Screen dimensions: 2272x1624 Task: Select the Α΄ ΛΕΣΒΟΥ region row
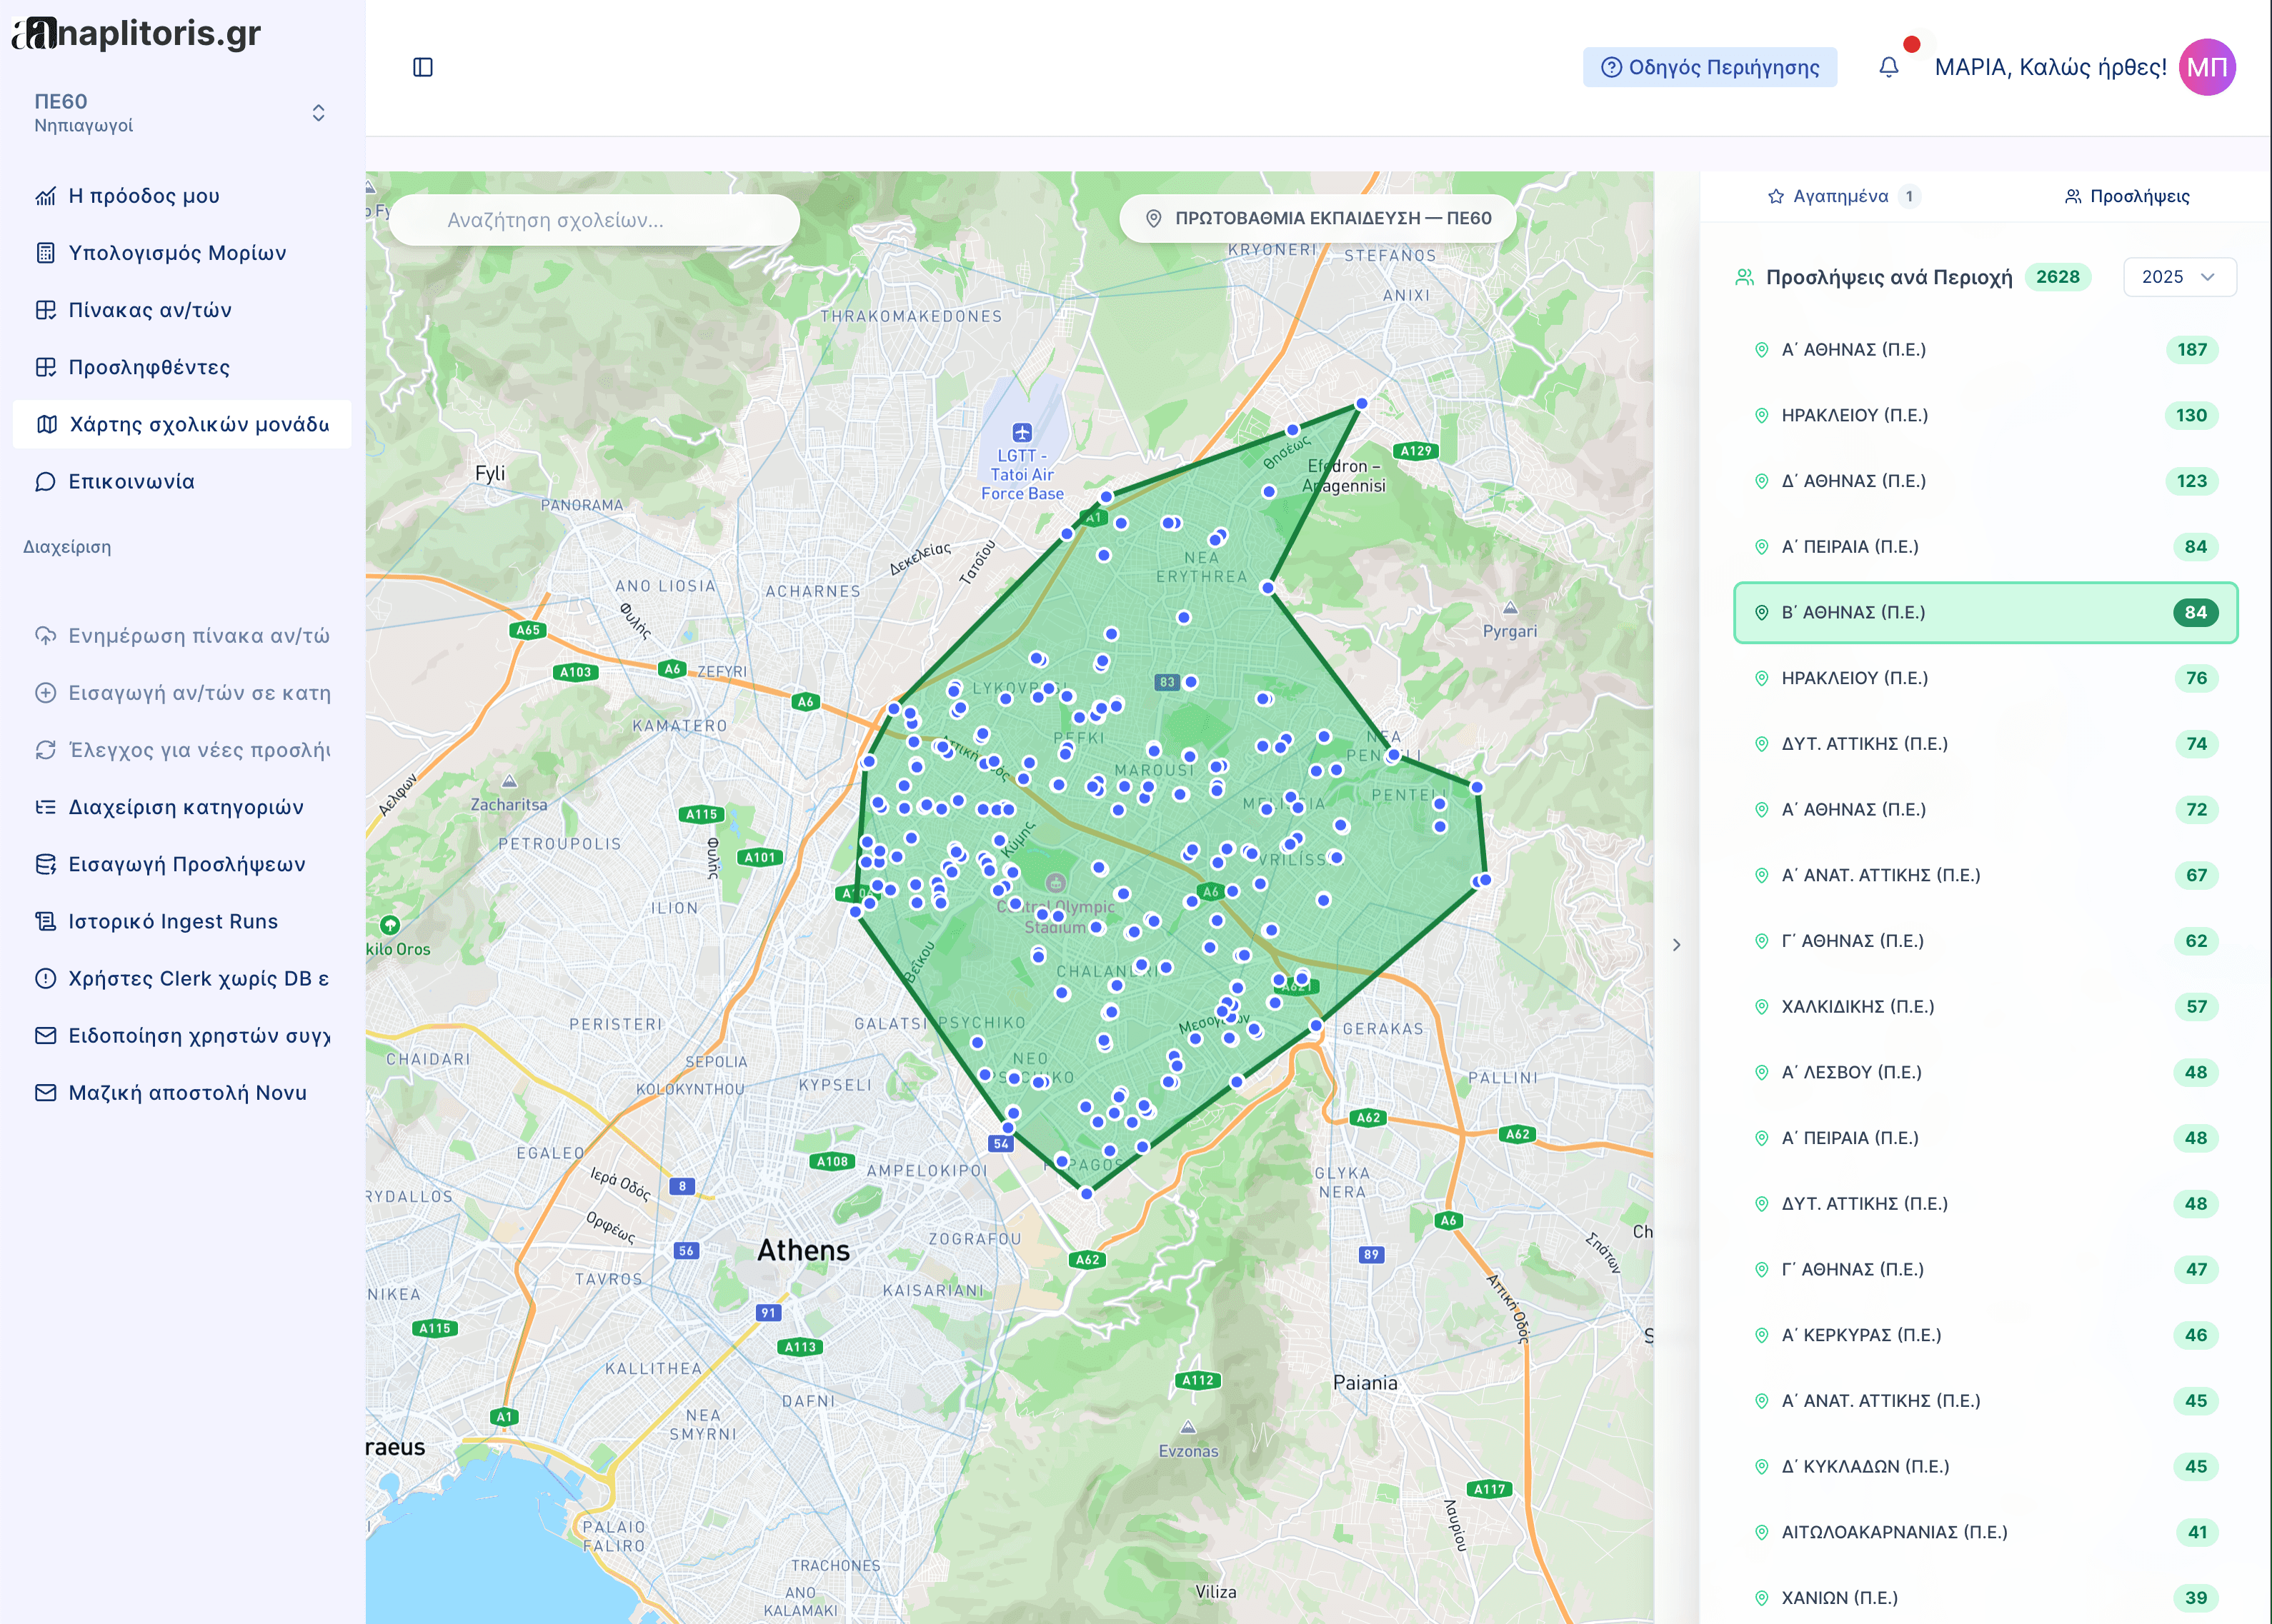click(x=1986, y=1072)
